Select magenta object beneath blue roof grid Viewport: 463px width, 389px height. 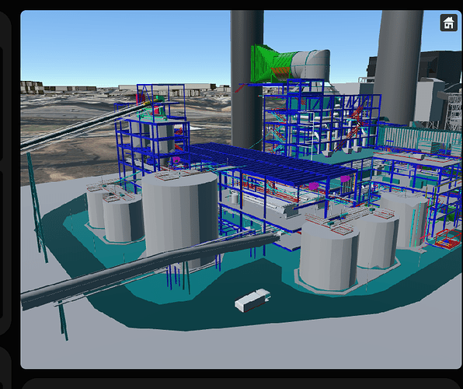coord(313,186)
